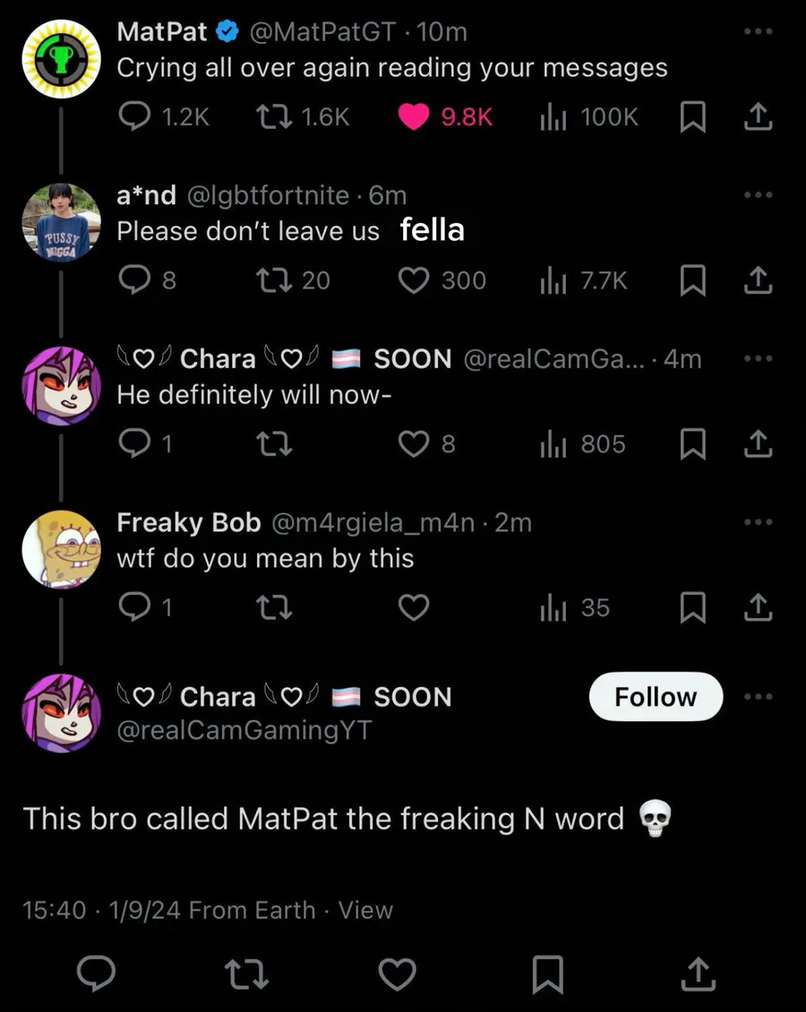The height and width of the screenshot is (1012, 806).
Task: Share MatPat's tweet
Action: 757,116
